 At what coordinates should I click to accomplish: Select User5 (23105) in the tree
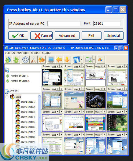tap(28, 122)
